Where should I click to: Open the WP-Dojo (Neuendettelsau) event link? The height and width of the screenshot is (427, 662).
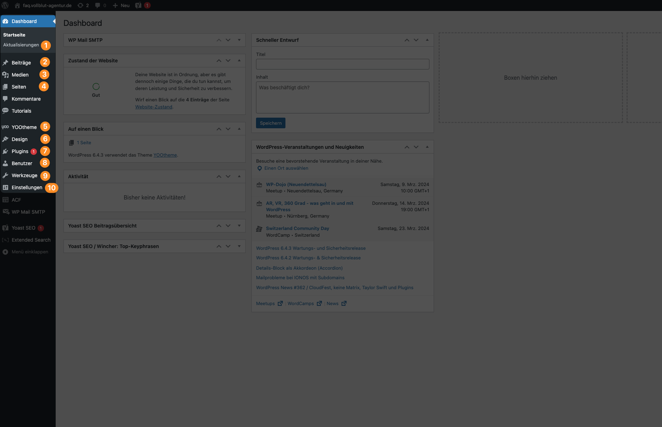296,184
